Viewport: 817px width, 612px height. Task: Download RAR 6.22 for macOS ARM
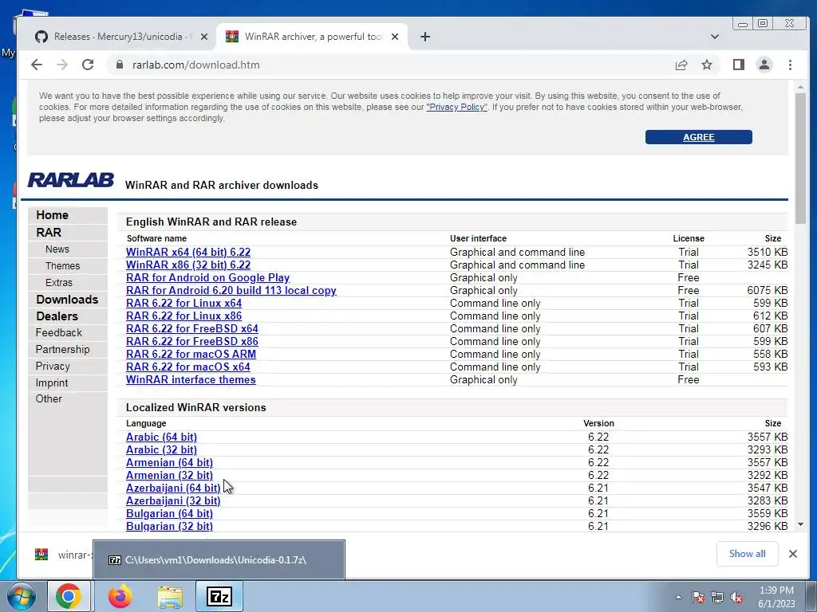click(x=191, y=355)
